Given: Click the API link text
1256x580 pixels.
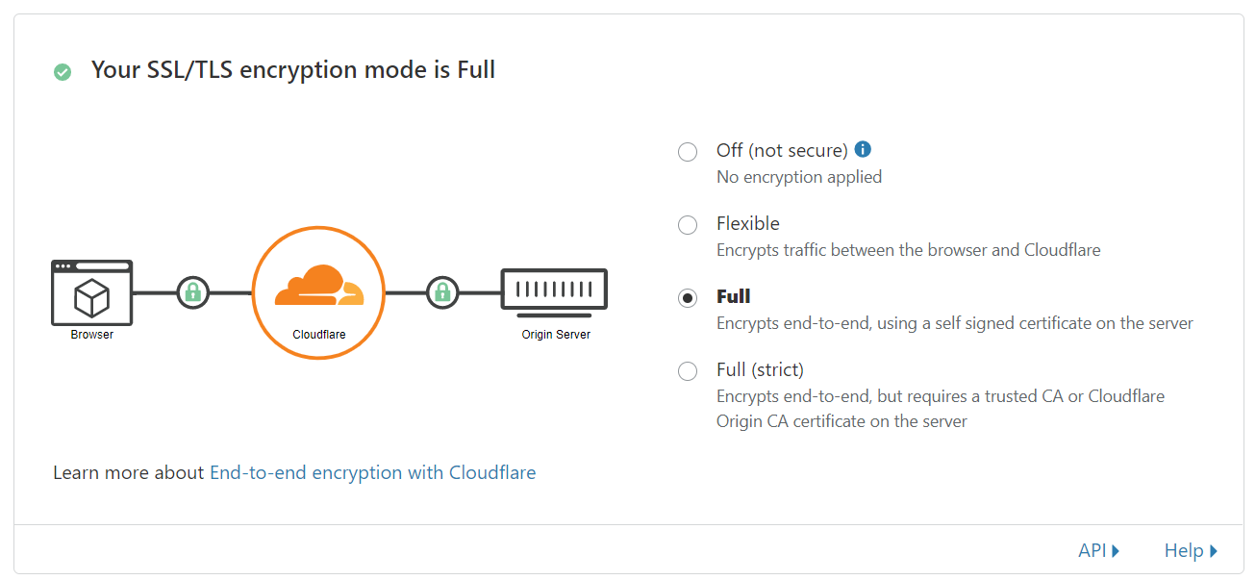Looking at the screenshot, I should (x=1093, y=550).
